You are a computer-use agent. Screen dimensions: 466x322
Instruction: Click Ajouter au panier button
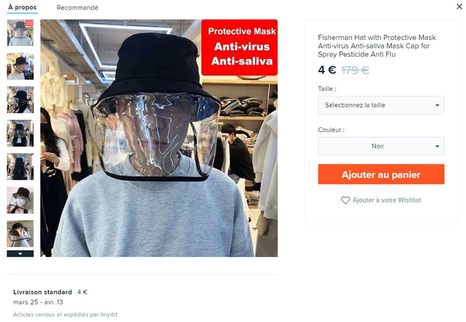click(x=381, y=174)
